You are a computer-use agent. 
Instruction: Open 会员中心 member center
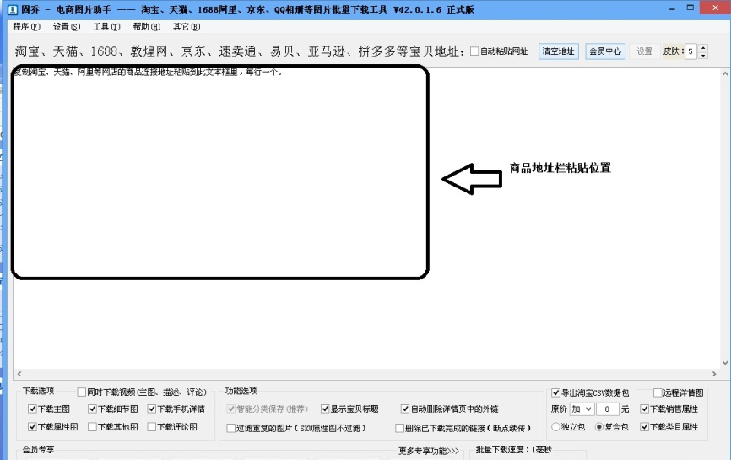coord(604,51)
